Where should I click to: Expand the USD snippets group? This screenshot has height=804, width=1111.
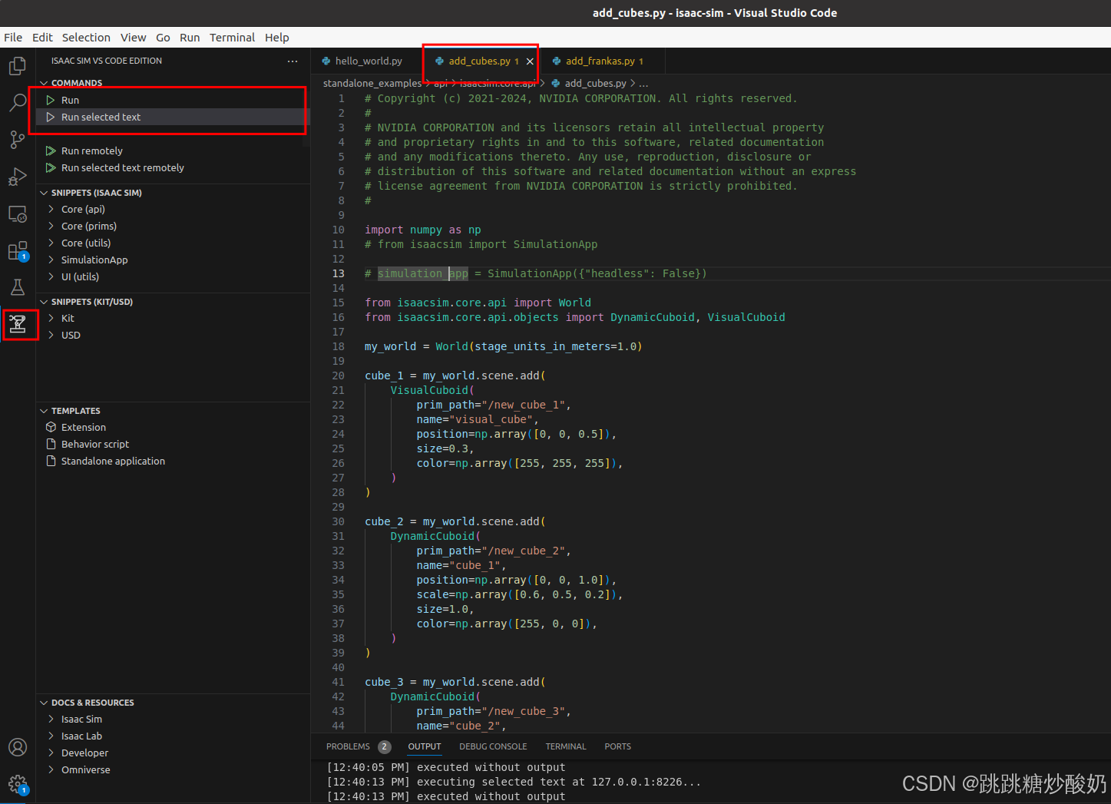click(71, 335)
